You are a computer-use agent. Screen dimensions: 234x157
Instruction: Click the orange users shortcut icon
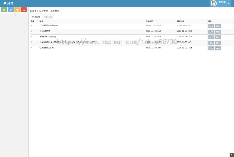(x=17, y=10)
